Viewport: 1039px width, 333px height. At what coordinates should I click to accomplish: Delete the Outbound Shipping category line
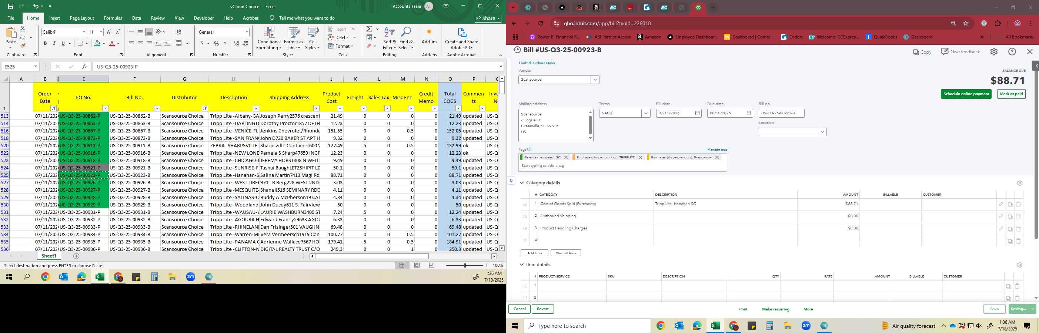[x=1018, y=216]
